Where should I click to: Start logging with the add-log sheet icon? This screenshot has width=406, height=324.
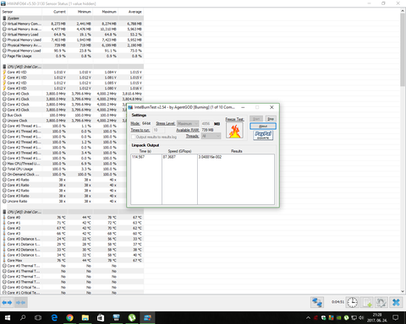pyautogui.click(x=367, y=303)
